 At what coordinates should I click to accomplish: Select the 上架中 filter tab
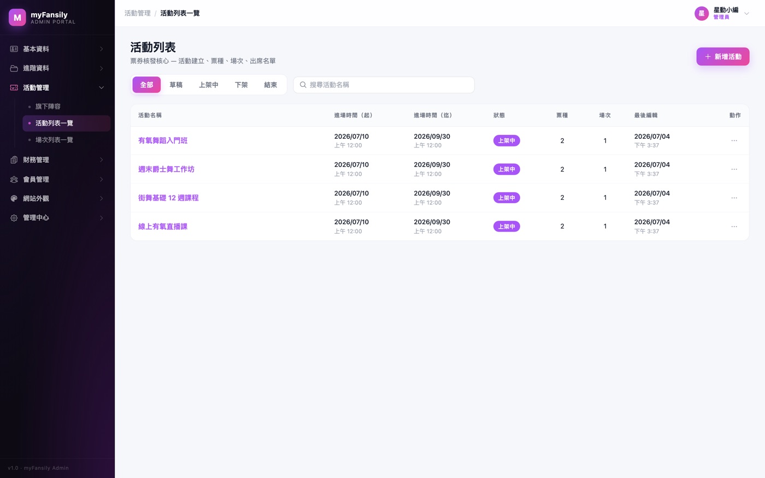click(209, 85)
